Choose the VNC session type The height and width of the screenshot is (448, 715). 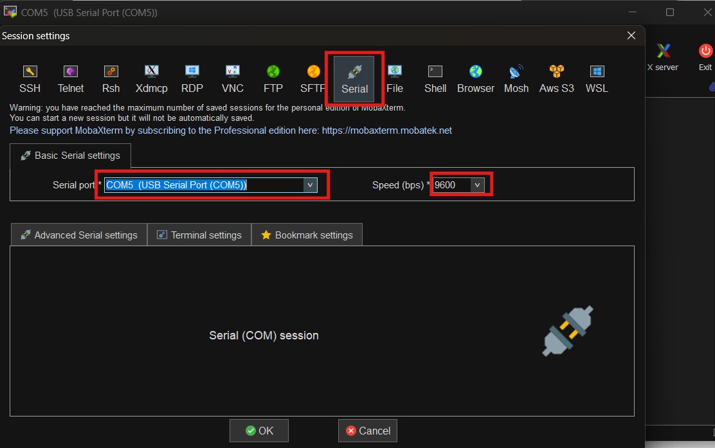click(x=233, y=79)
